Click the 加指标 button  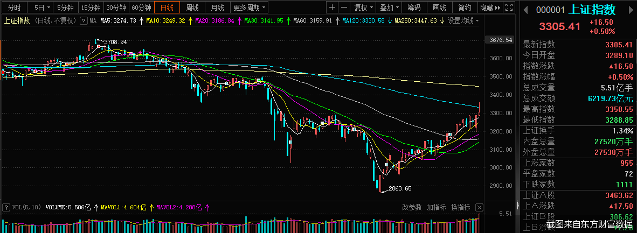pos(436,207)
